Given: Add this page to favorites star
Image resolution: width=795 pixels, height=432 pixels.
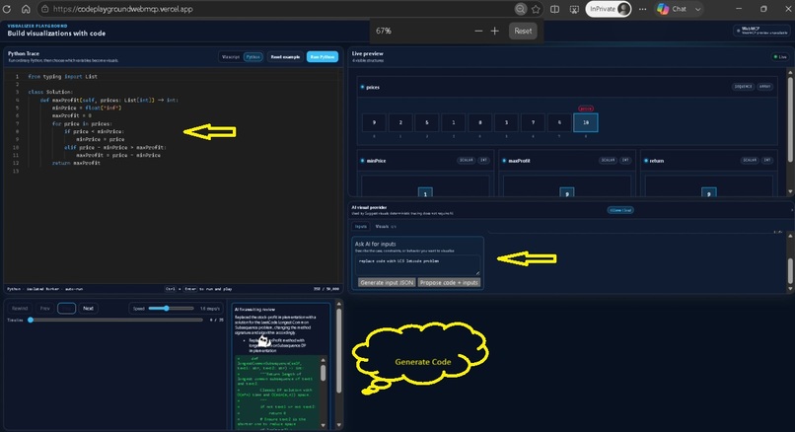Looking at the screenshot, I should (536, 9).
